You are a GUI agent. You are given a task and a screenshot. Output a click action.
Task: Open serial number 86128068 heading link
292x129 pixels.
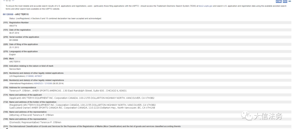click(8, 14)
